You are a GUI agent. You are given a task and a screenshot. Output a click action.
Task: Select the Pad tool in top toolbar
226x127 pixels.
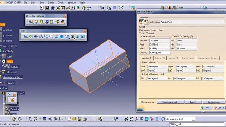pos(42,8)
